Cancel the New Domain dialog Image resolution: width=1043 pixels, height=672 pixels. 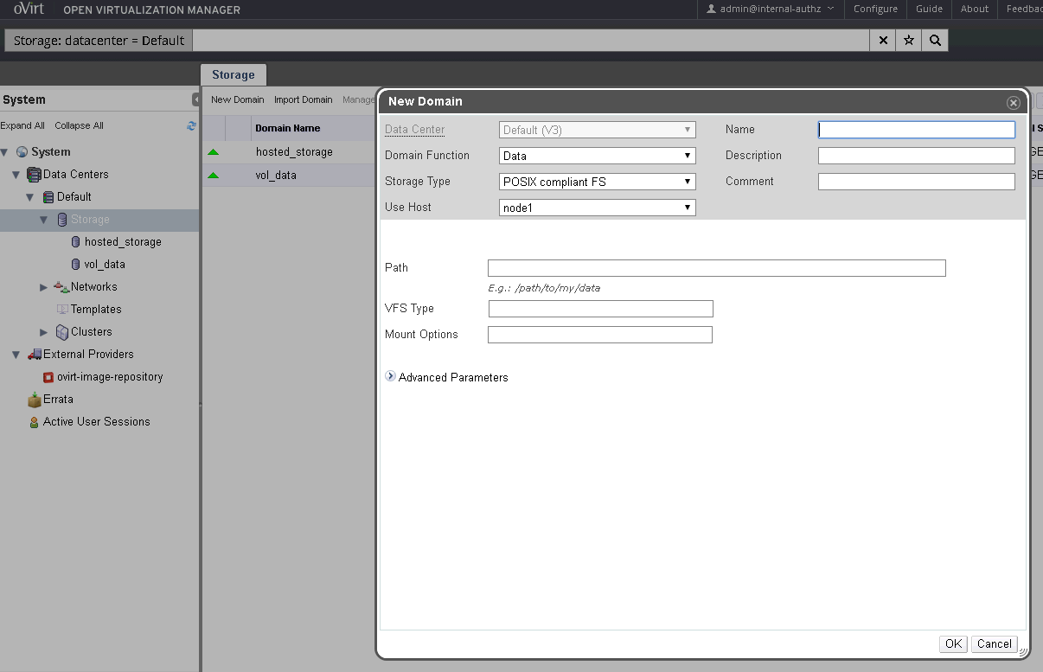point(995,643)
